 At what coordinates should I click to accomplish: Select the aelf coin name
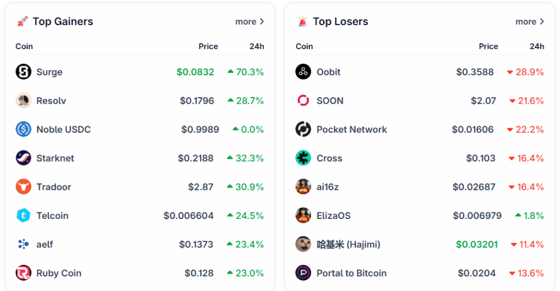tap(45, 244)
